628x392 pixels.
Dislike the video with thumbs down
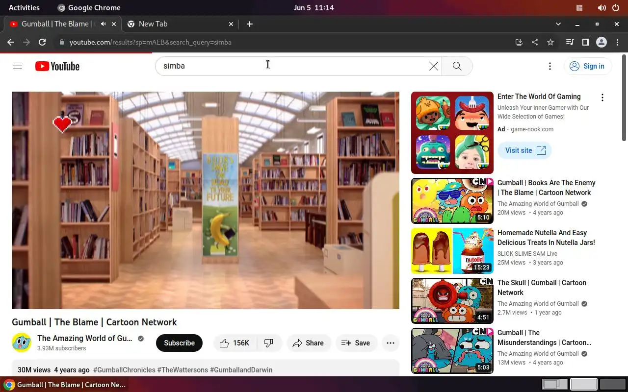(x=269, y=343)
